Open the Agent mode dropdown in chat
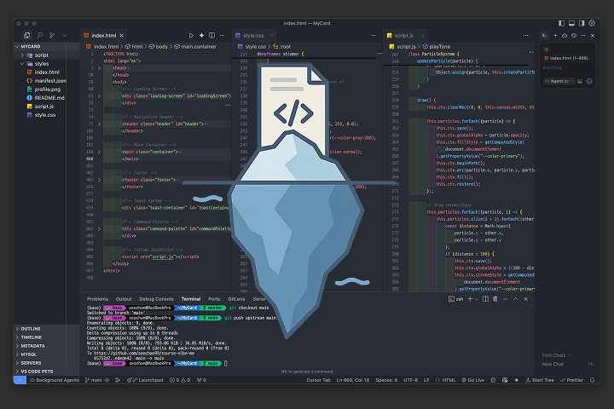Screen dimensions: 614x409 559,81
